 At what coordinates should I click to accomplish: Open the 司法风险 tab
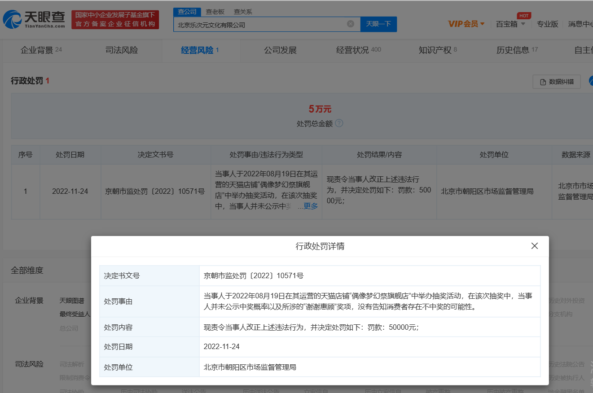pyautogui.click(x=122, y=50)
